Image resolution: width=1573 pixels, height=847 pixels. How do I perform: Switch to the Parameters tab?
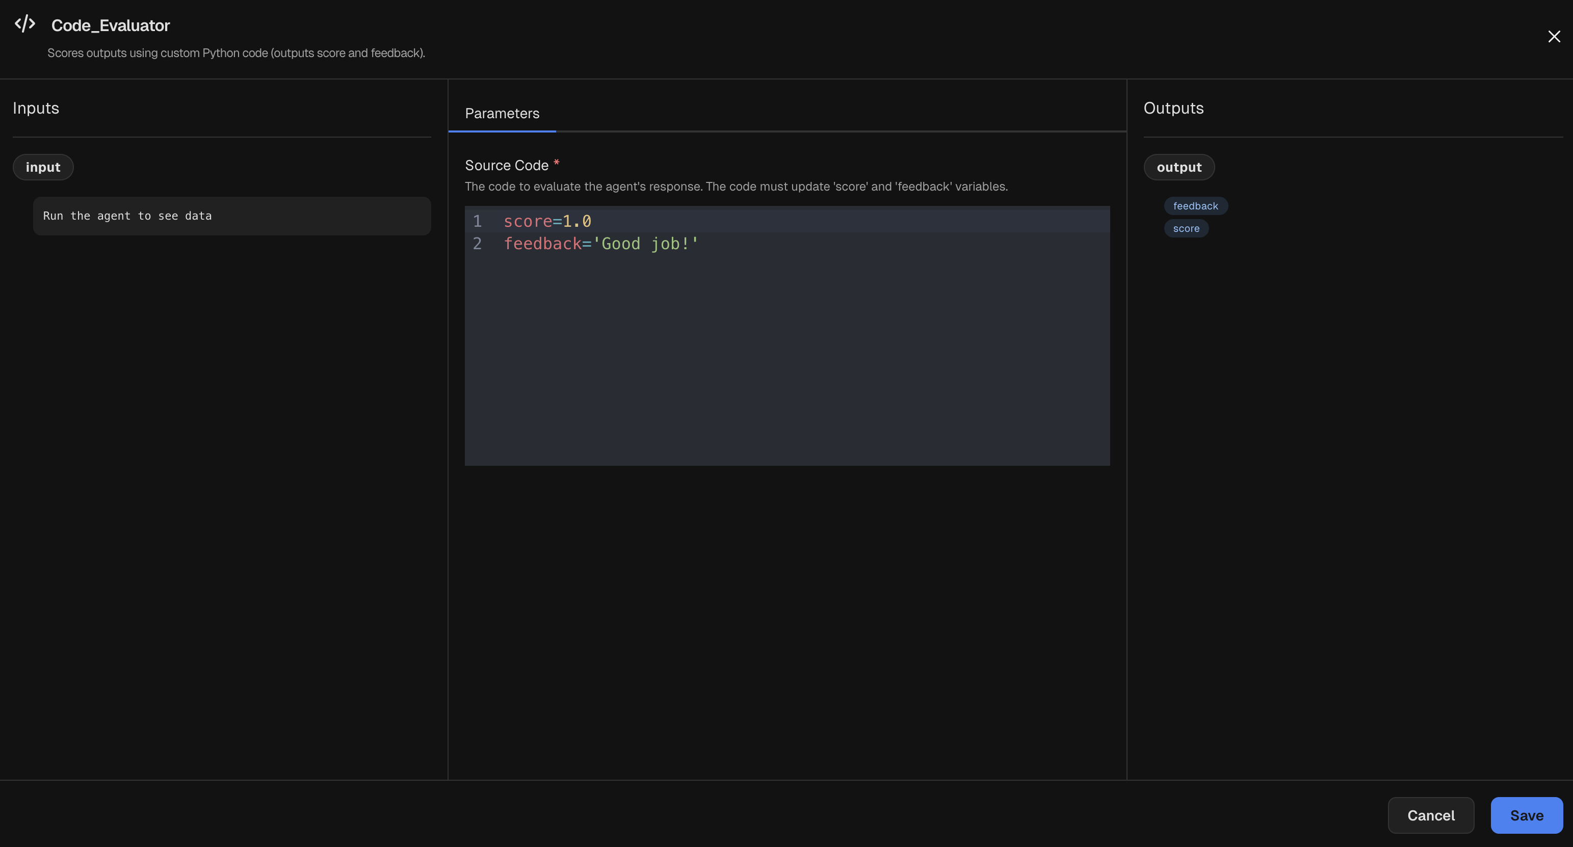point(502,114)
